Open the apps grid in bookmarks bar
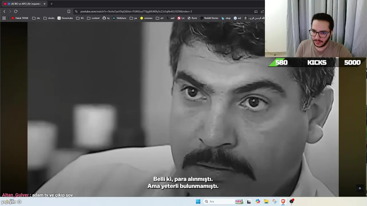367x206 pixels. point(4,18)
